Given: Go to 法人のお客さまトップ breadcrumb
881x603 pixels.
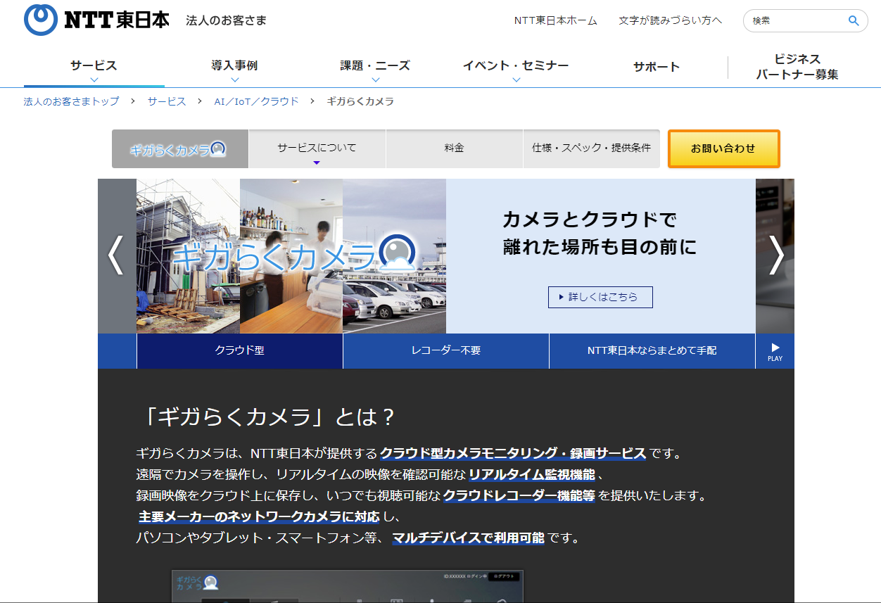Looking at the screenshot, I should (71, 101).
